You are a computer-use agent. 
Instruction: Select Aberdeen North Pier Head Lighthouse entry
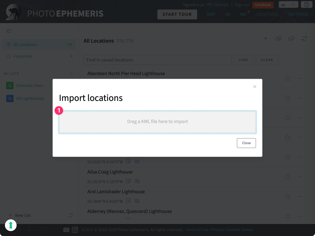pos(126,74)
